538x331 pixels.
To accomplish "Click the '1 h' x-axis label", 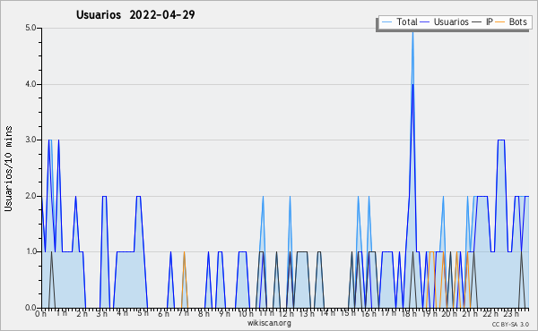I will click(x=62, y=313).
